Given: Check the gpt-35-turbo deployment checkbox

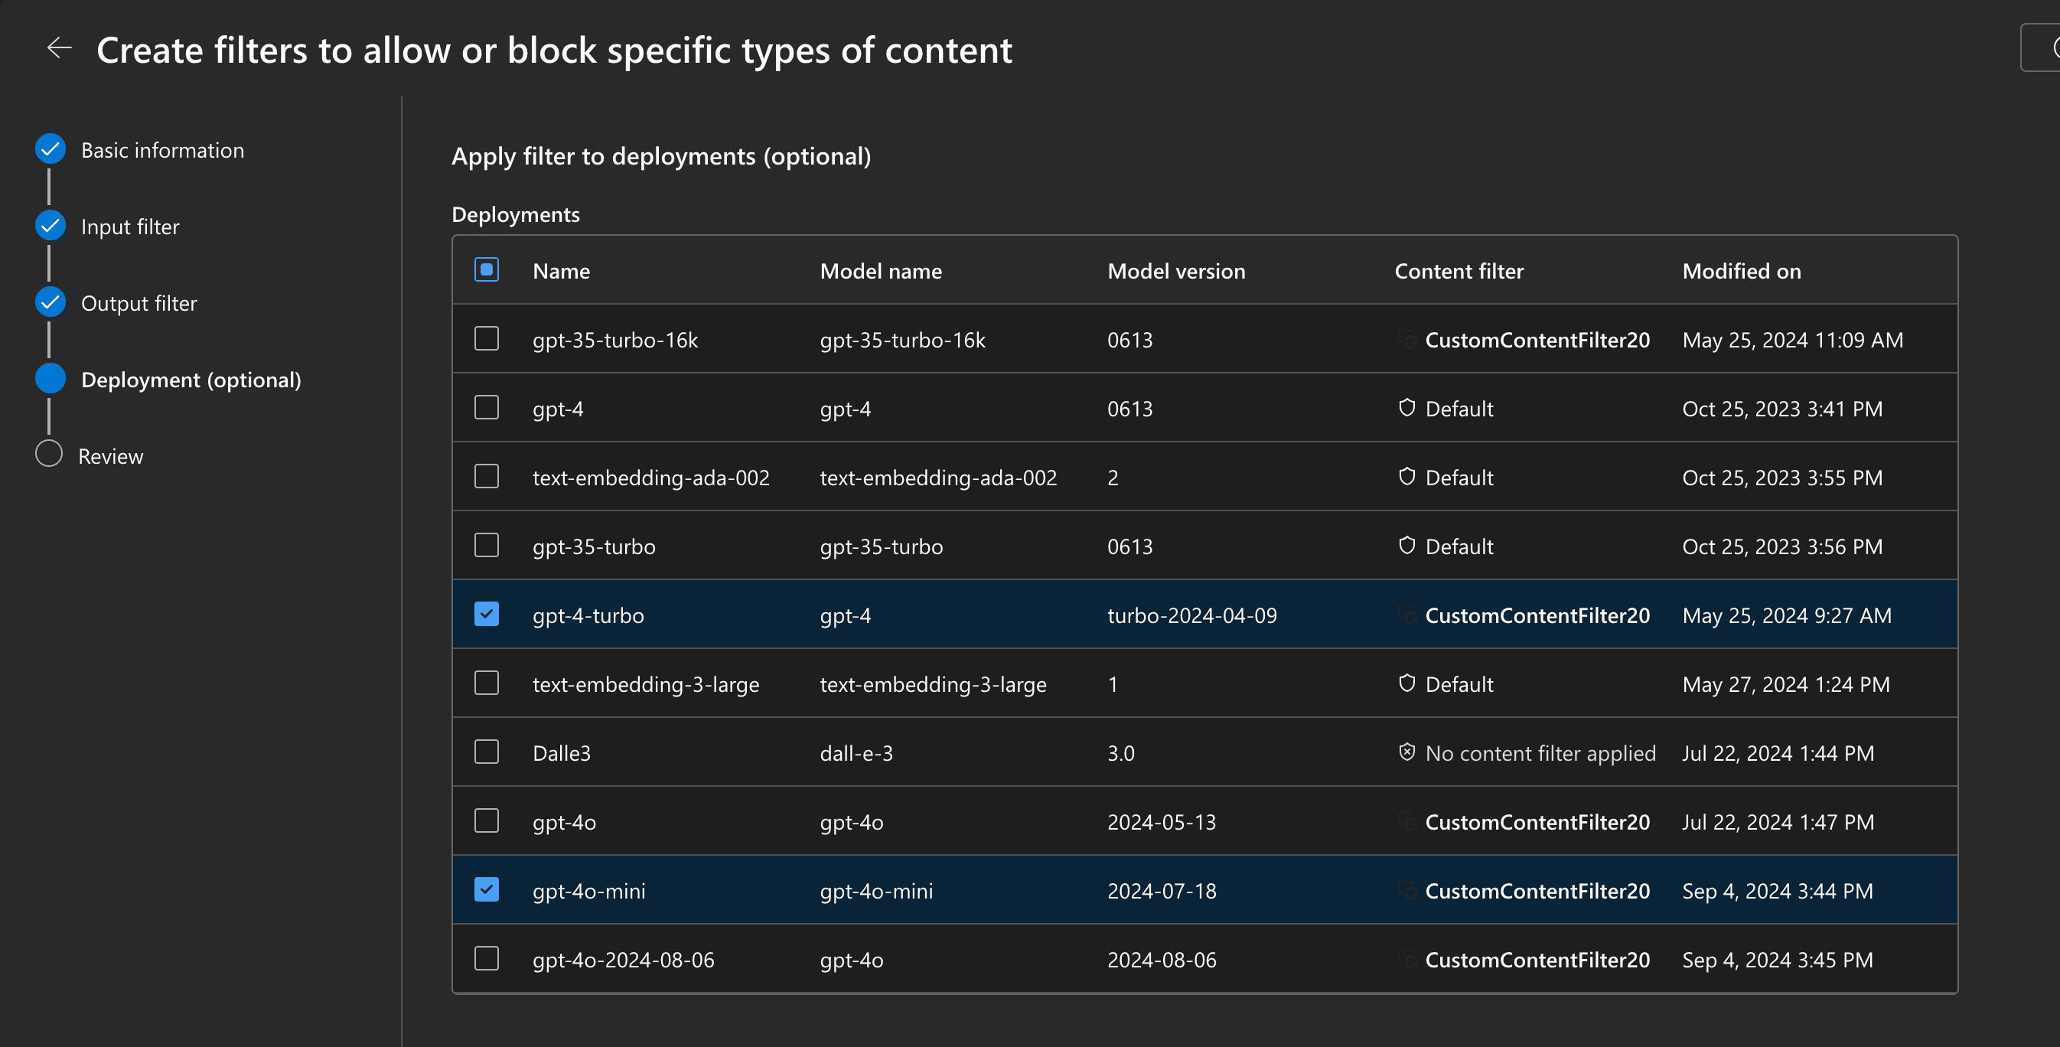Looking at the screenshot, I should tap(486, 545).
